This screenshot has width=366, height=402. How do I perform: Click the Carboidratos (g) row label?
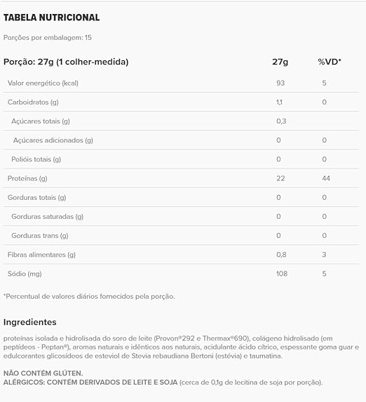pyautogui.click(x=33, y=102)
